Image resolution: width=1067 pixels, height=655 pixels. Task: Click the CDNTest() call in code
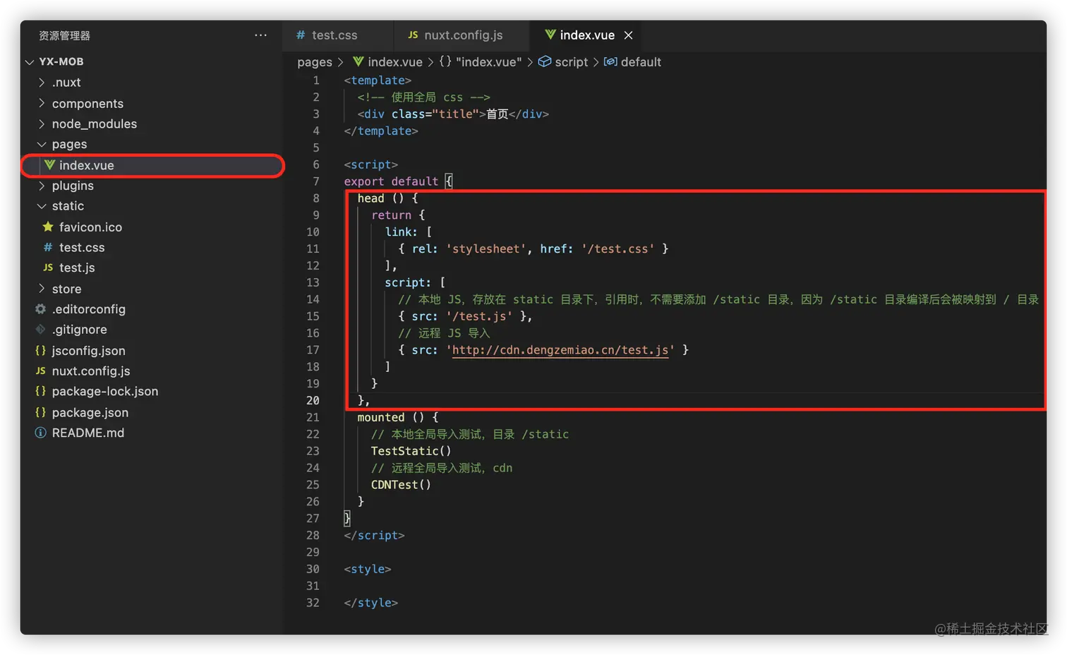click(401, 485)
